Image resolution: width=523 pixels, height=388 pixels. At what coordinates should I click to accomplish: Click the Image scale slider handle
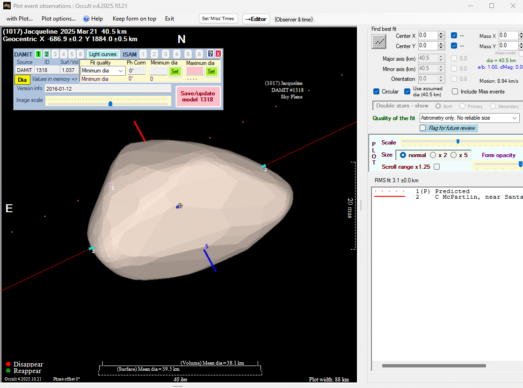(x=110, y=104)
